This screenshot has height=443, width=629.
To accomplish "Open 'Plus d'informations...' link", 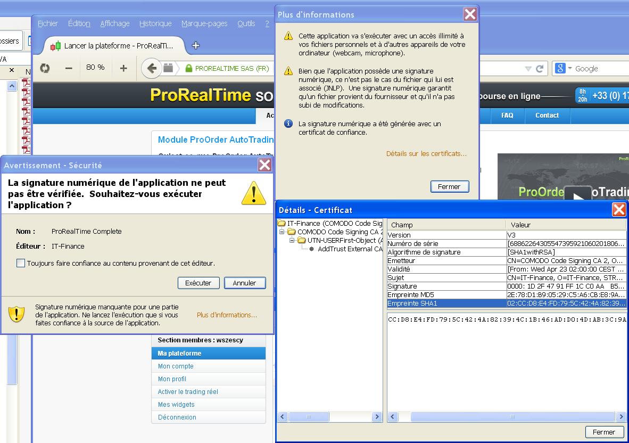I will coord(227,315).
